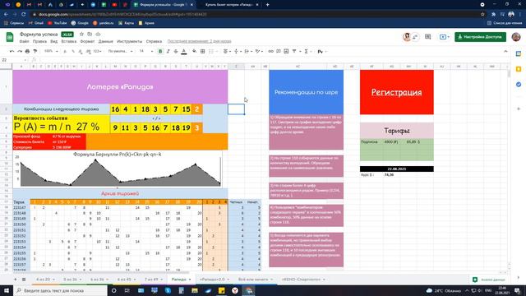Open number format 123 dropdown
The width and height of the screenshot is (526, 296).
point(98,51)
